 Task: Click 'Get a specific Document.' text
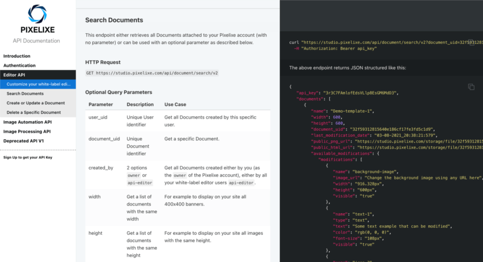tap(192, 139)
